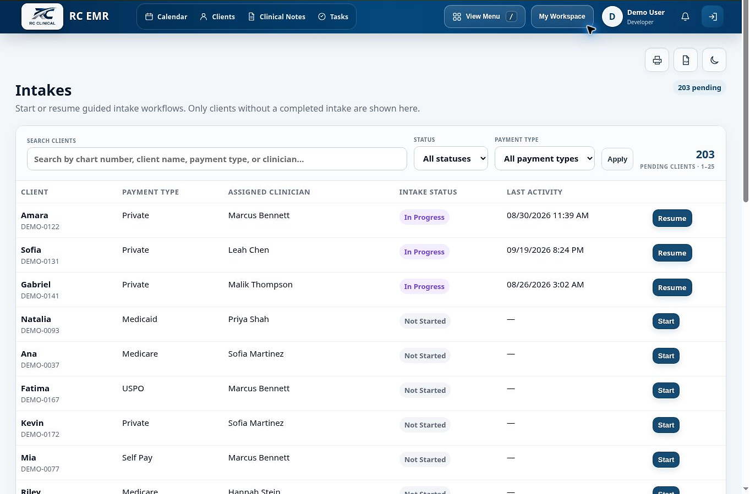This screenshot has width=750, height=494.
Task: Click Amara's In Progress status badge
Action: click(x=424, y=217)
